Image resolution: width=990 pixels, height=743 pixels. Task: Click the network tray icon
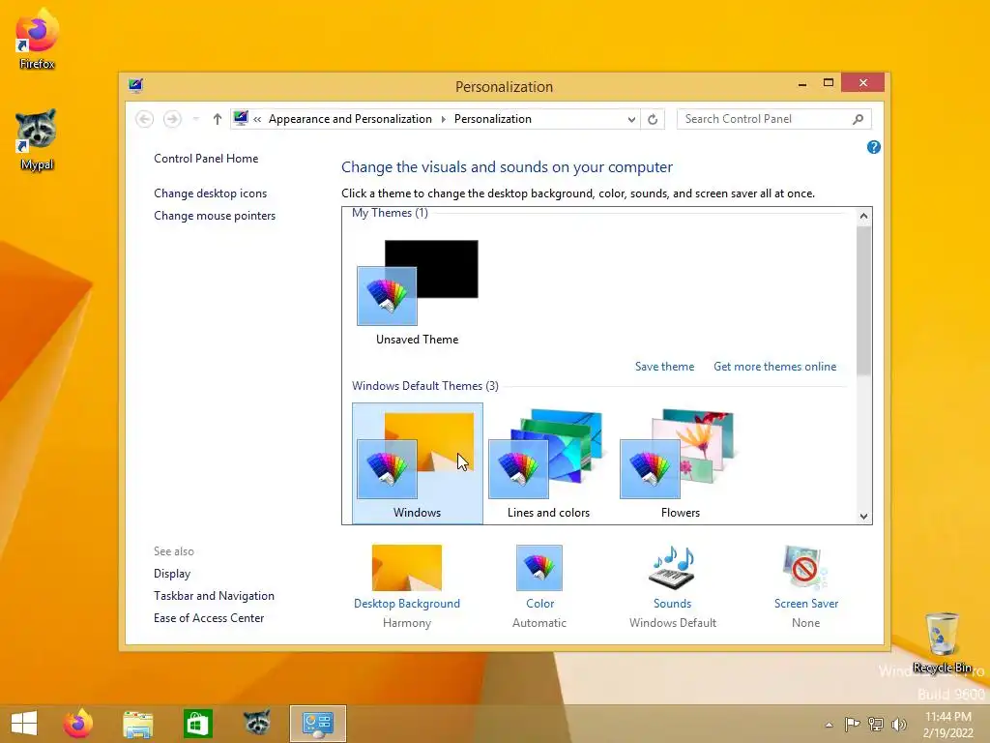[875, 724]
